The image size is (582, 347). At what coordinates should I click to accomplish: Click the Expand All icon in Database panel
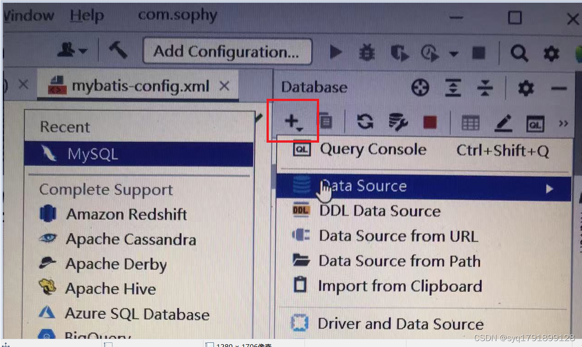(x=453, y=88)
